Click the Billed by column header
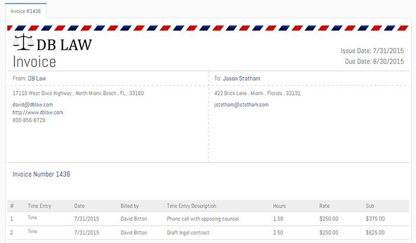This screenshot has width=416, height=243. [x=129, y=206]
